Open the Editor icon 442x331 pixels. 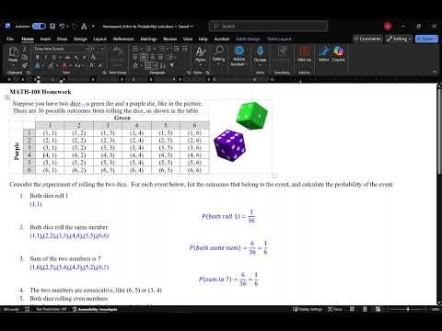click(324, 54)
